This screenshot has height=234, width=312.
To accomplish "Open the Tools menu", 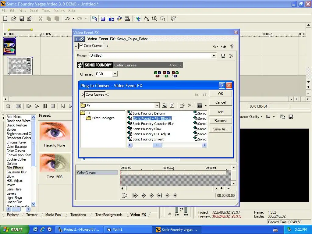I will [46, 11].
